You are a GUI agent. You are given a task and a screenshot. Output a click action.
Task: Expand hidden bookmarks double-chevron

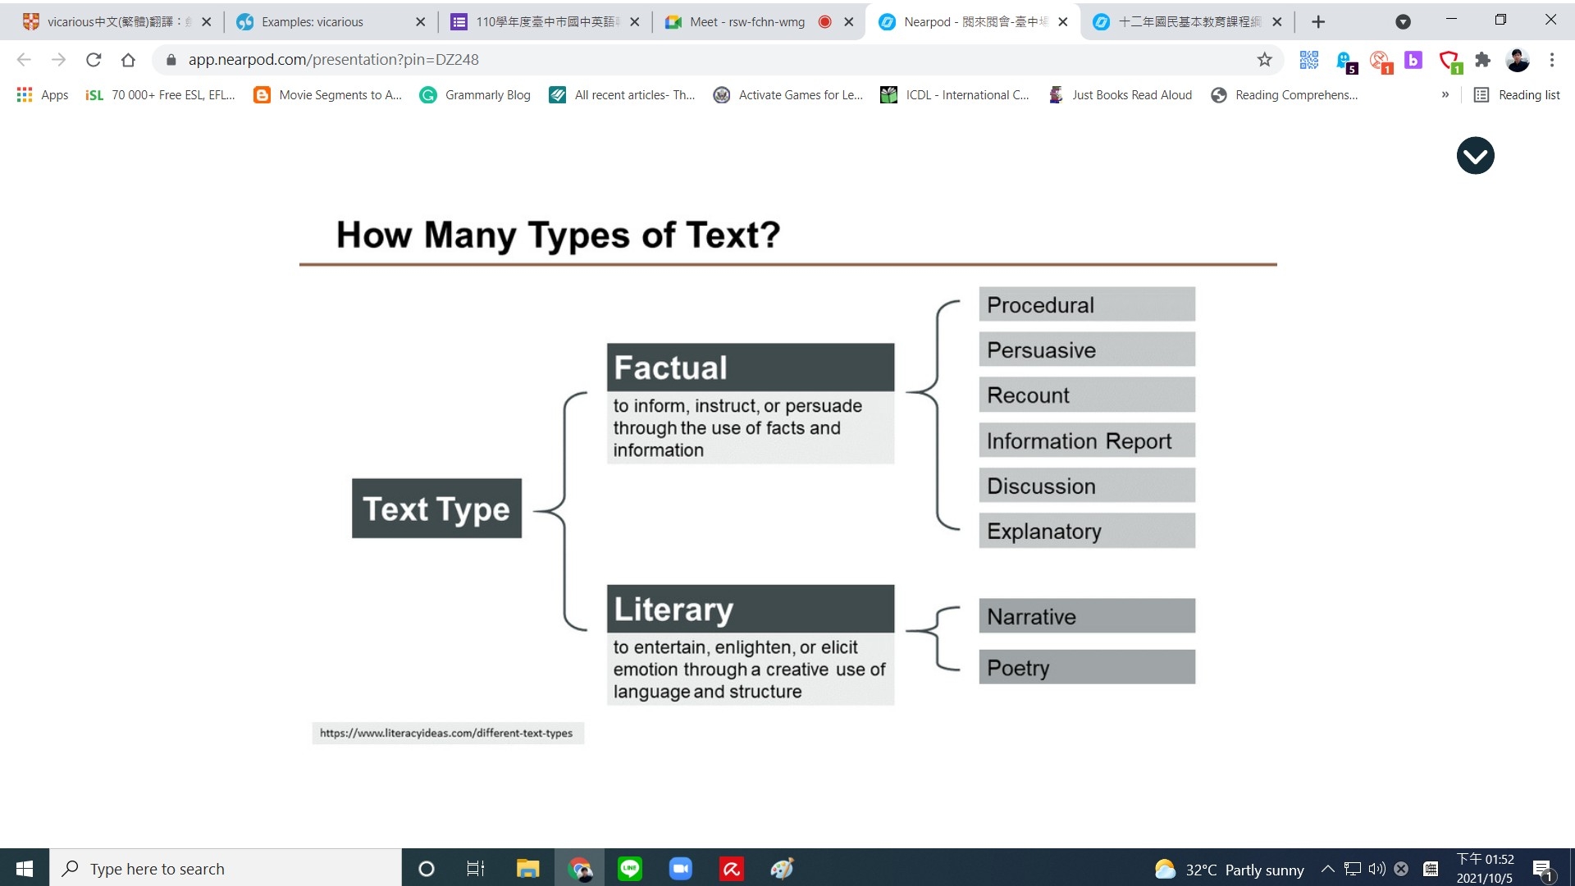(1445, 95)
